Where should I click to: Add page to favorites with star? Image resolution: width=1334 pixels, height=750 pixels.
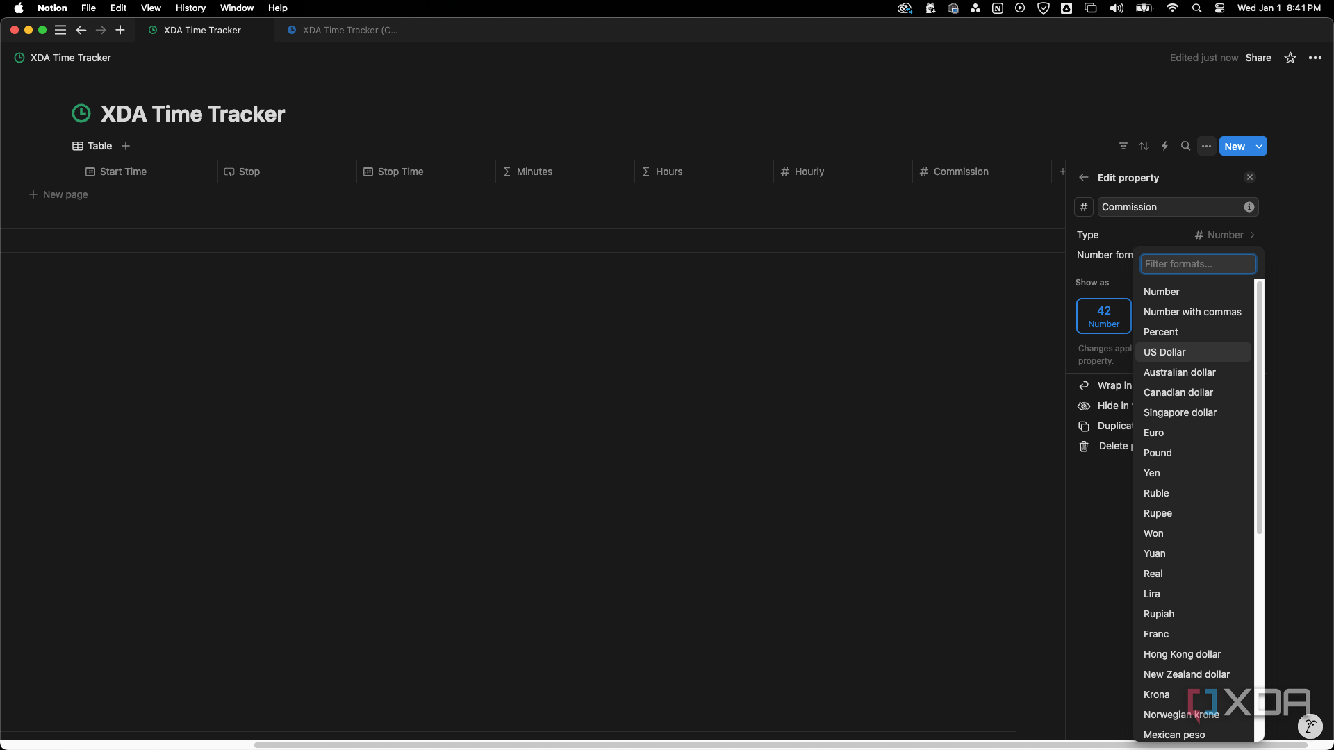pyautogui.click(x=1290, y=58)
